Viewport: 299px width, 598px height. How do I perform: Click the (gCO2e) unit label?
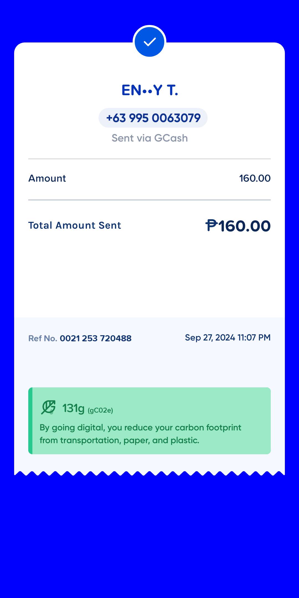coord(100,410)
